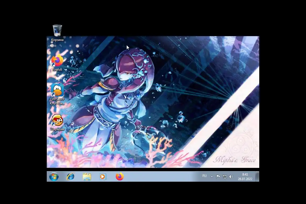Image resolution: width=306 pixels, height=204 pixels.
Task: Select the Firefox desktop shortcut
Action: (x=57, y=63)
